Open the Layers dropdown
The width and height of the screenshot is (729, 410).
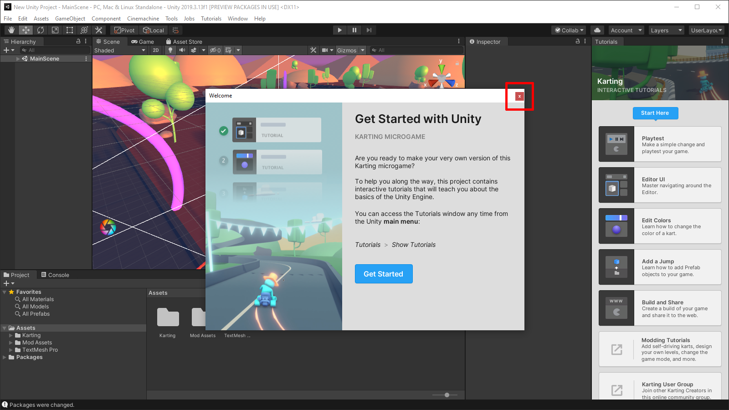[666, 30]
